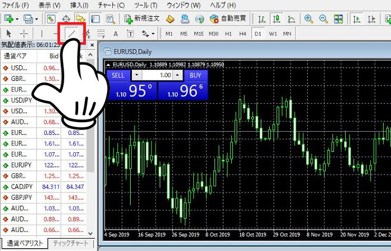Expand the profiles dropdown arrow
391x251 pixels.
[37, 19]
